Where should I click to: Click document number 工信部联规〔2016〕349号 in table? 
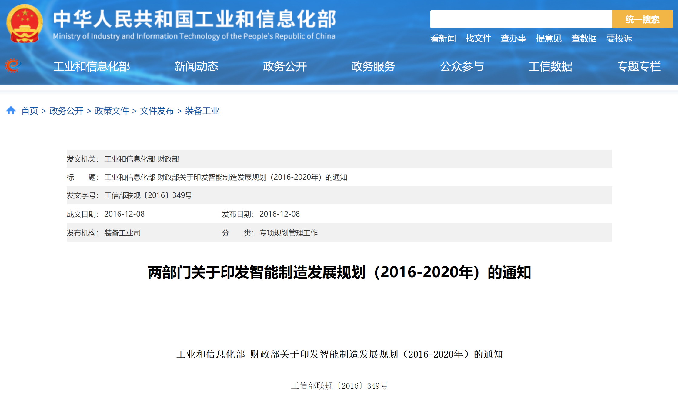[x=148, y=195]
